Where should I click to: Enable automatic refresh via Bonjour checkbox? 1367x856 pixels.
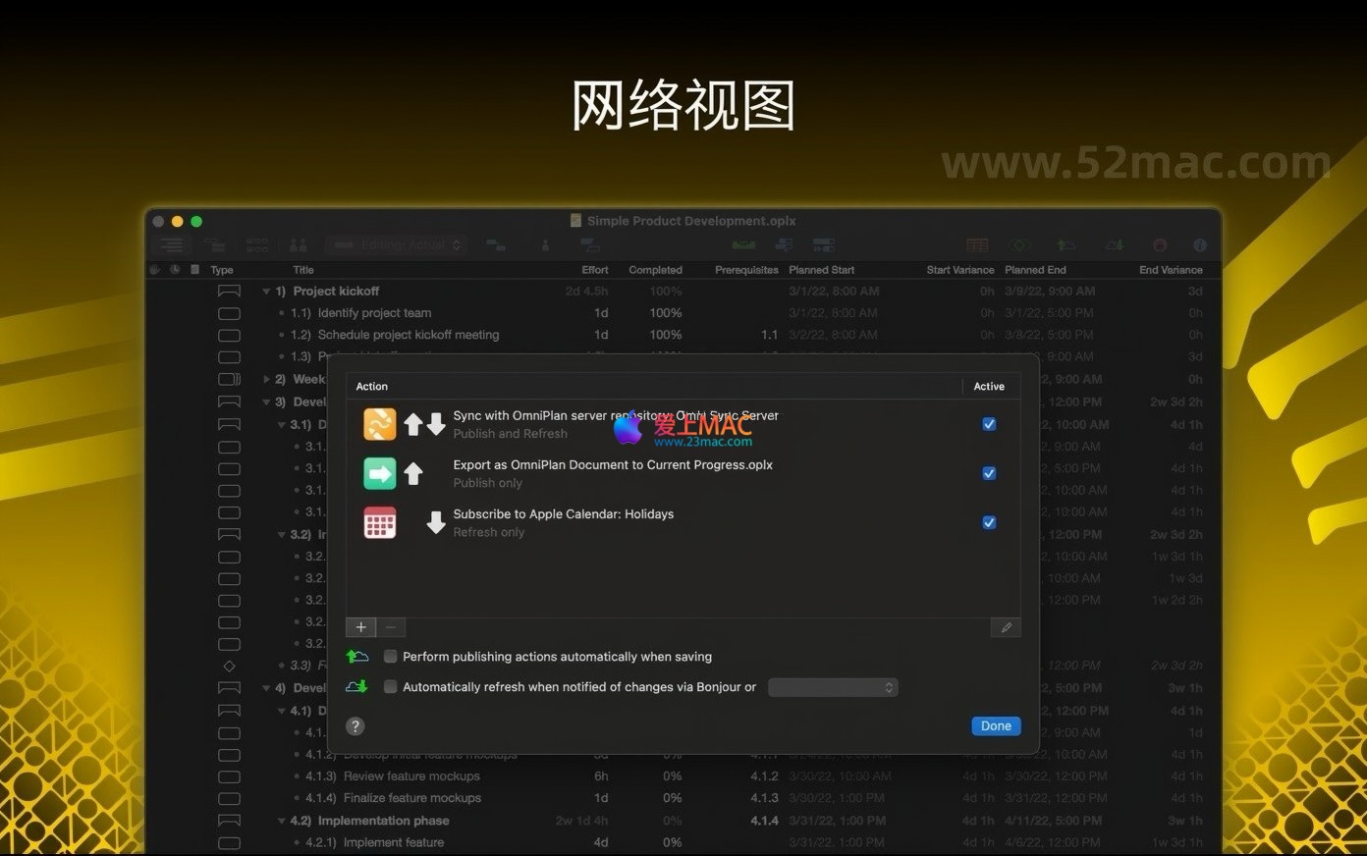[x=391, y=687]
